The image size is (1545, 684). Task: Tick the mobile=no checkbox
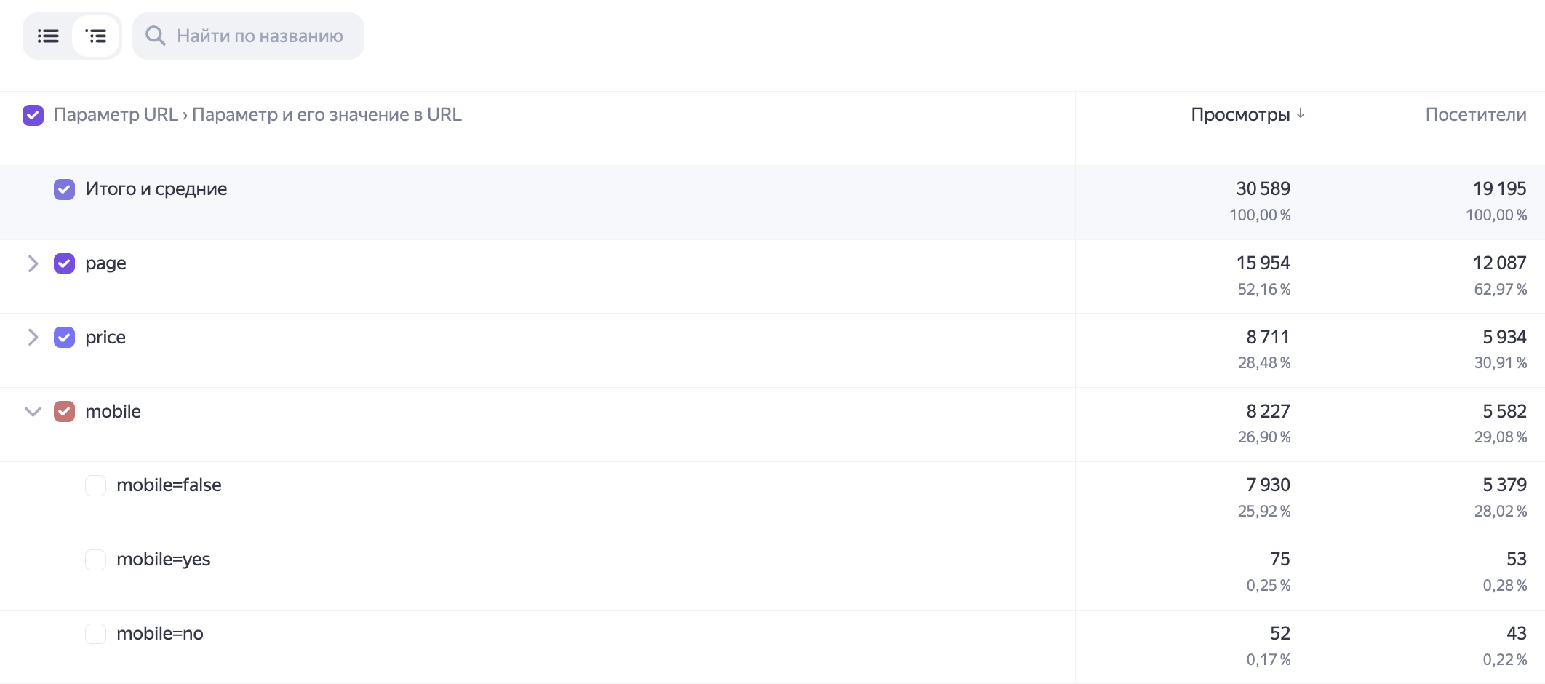[x=95, y=634]
